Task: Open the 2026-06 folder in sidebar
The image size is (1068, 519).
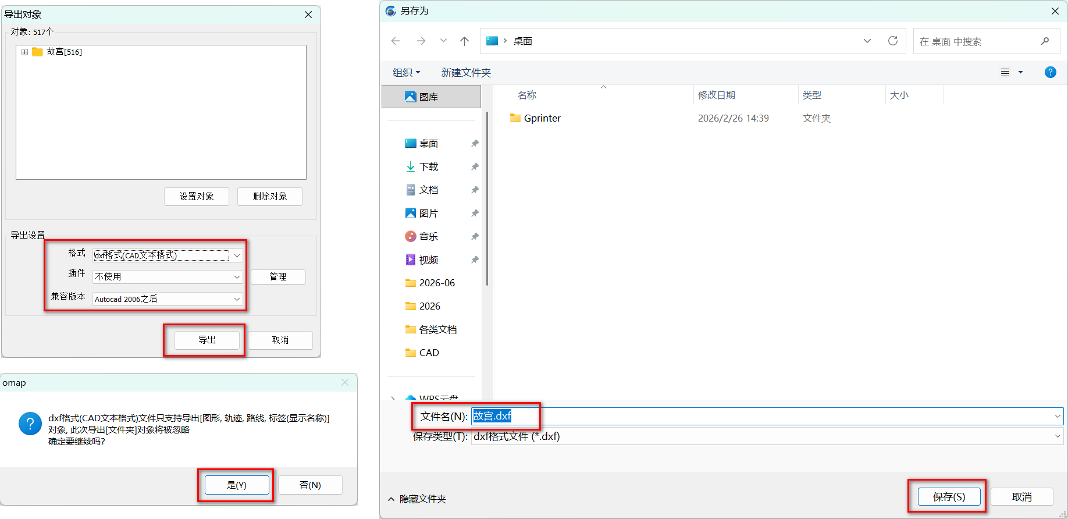Action: [x=430, y=283]
